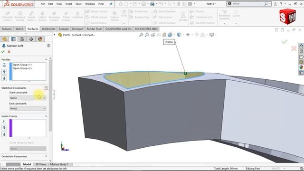
Task: Open the Insert menu
Action: point(68,4)
